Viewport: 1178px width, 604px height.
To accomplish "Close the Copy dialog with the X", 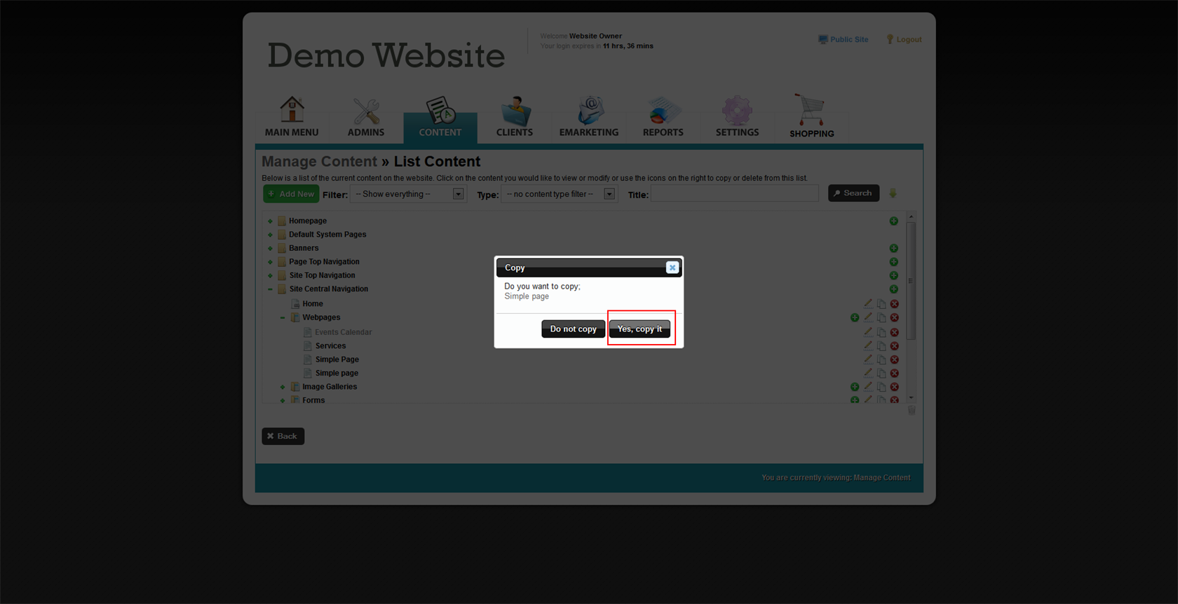I will 672,268.
